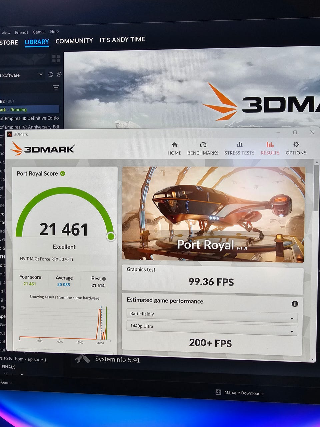Click the NVIDIA GeForce RTX 5070 Ti label

[46, 259]
